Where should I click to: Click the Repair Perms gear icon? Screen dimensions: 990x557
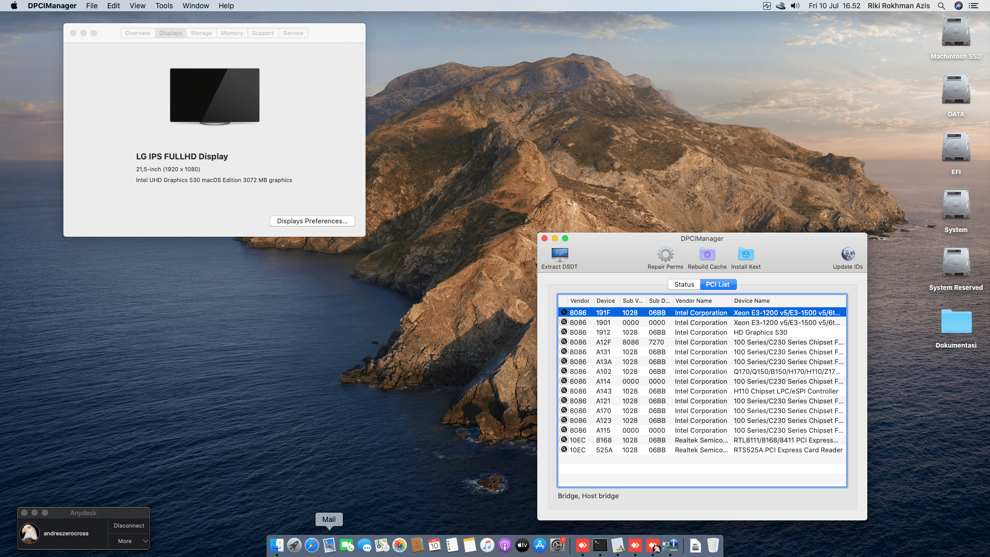(665, 254)
